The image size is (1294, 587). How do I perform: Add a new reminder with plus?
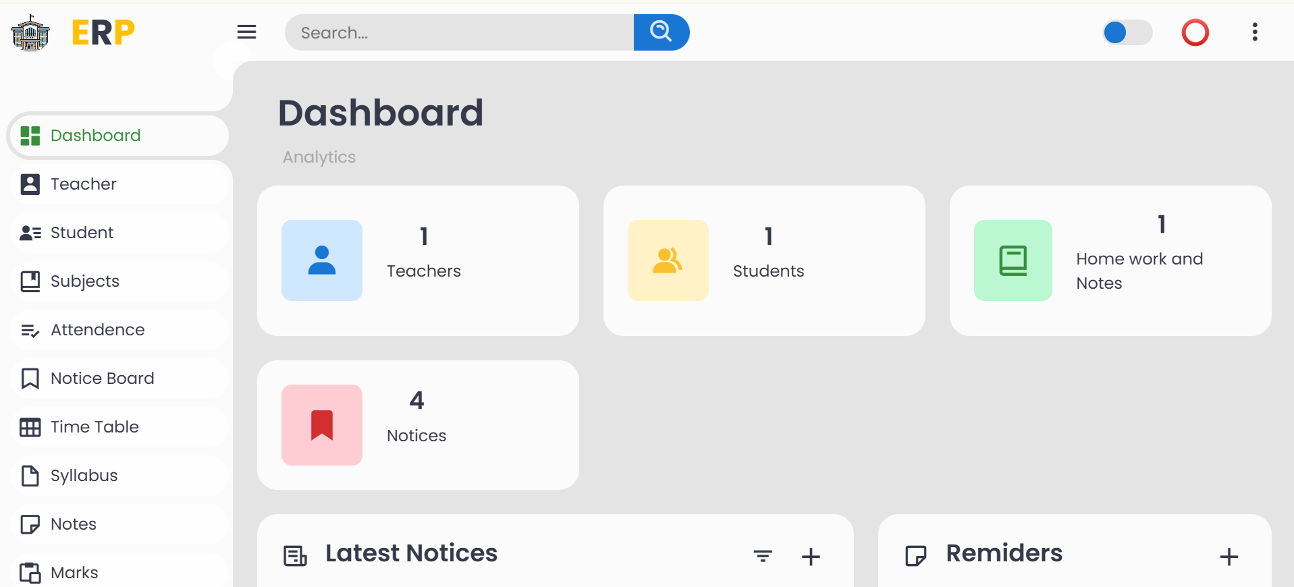pyautogui.click(x=1229, y=557)
